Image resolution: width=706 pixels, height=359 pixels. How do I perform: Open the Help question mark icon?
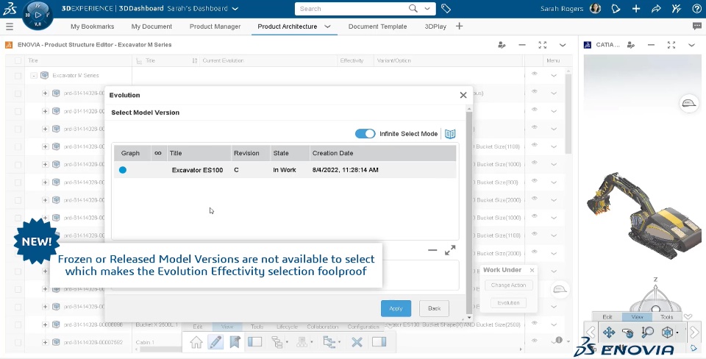pos(696,9)
